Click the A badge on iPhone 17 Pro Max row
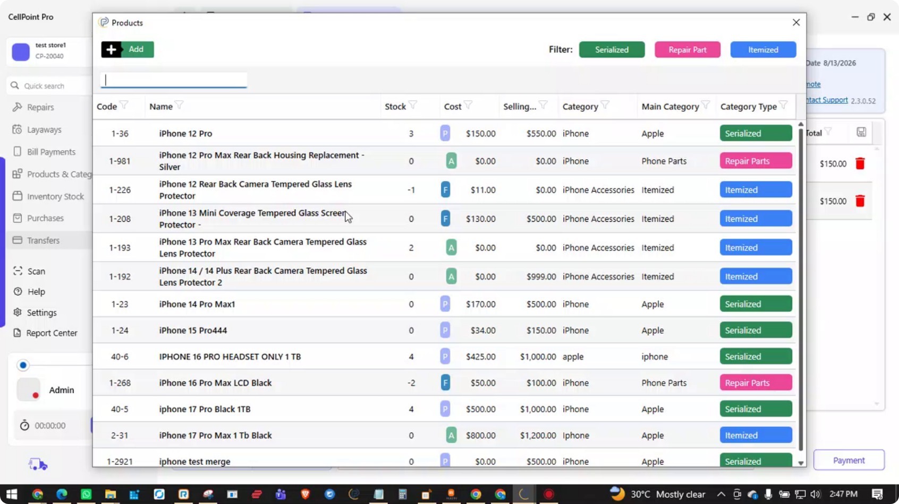Viewport: 899px width, 504px height. tap(451, 435)
